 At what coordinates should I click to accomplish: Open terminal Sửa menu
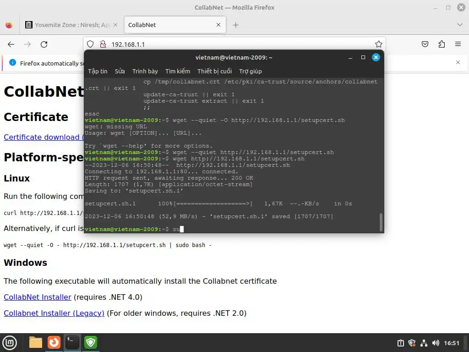(120, 71)
